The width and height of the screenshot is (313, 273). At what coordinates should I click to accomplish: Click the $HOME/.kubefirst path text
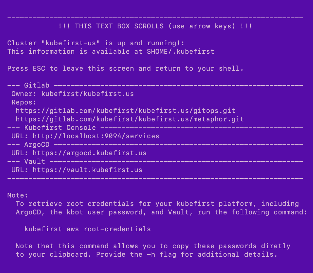coord(180,51)
